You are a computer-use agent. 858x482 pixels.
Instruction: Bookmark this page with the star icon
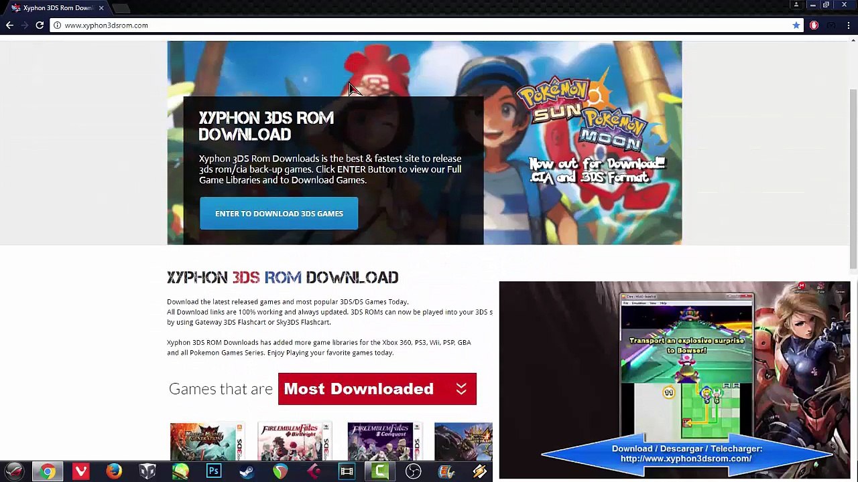point(796,25)
